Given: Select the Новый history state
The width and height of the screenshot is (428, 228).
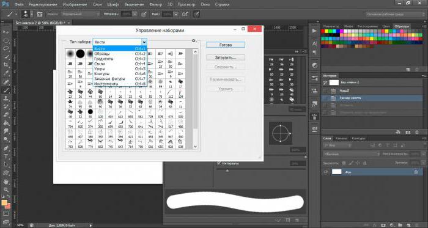Looking at the screenshot, I should point(372,90).
